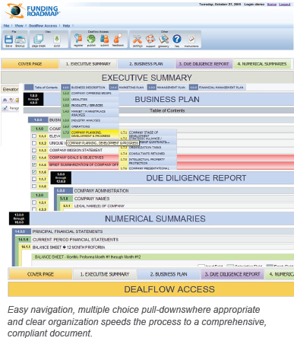294x338 pixels.
Task: Click the Backup drive icon
Action: click(20, 40)
